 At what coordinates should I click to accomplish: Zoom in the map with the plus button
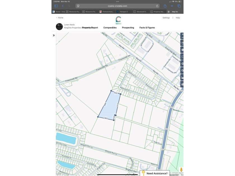pyautogui.click(x=182, y=34)
